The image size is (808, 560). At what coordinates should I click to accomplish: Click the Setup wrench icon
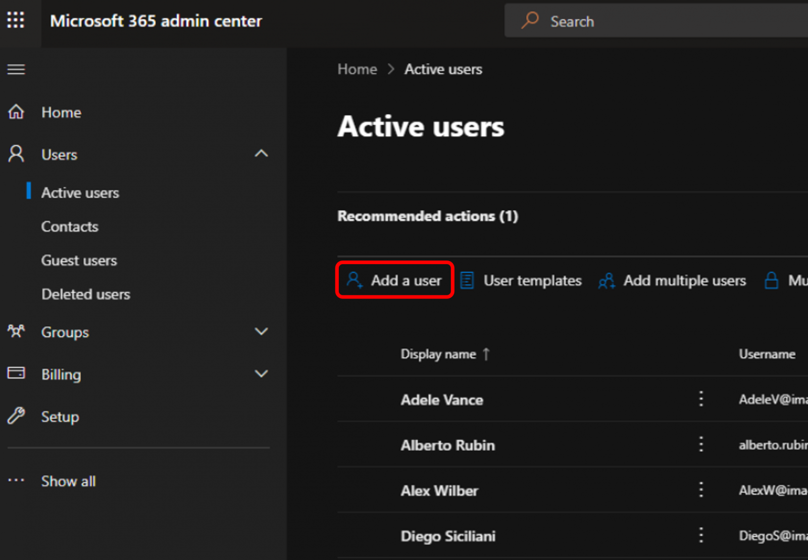pos(16,417)
